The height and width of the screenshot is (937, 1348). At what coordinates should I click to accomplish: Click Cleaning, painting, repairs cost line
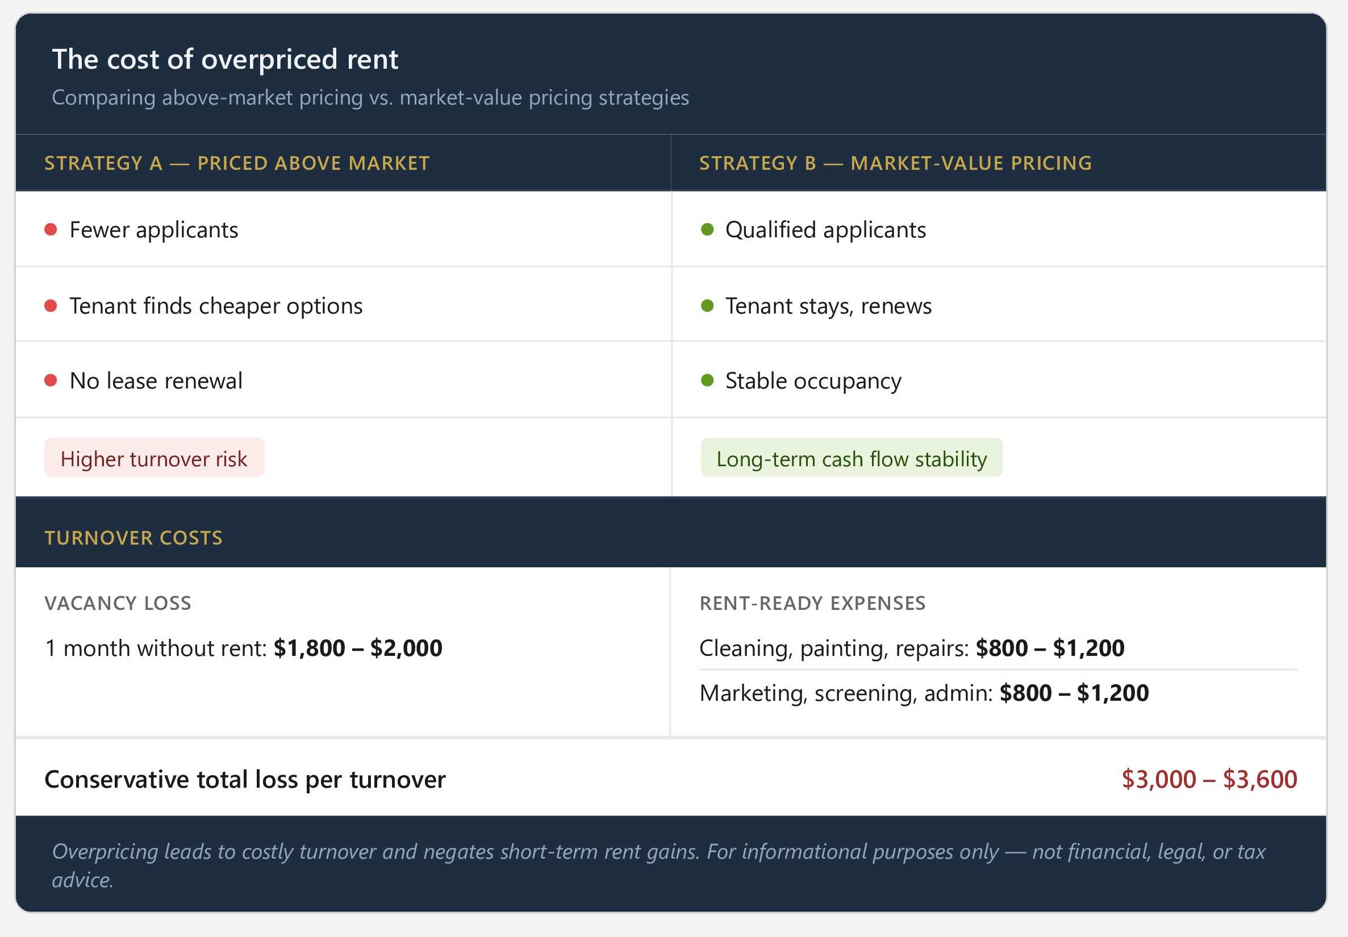click(x=911, y=648)
